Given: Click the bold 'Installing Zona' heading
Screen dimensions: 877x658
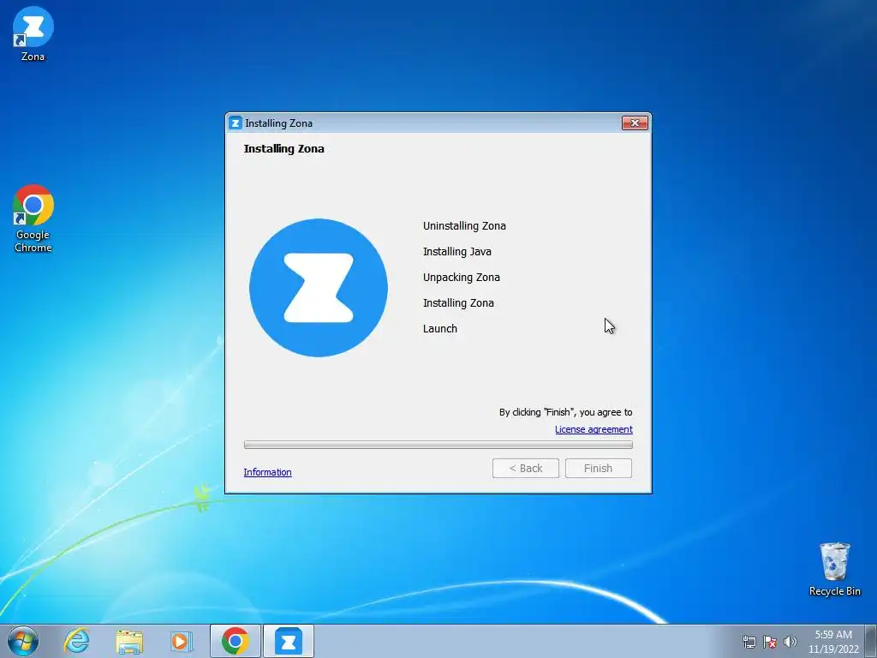Looking at the screenshot, I should coord(283,149).
